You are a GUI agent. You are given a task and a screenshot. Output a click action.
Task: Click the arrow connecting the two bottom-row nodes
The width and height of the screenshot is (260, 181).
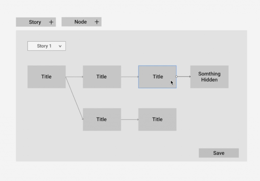pyautogui.click(x=130, y=120)
